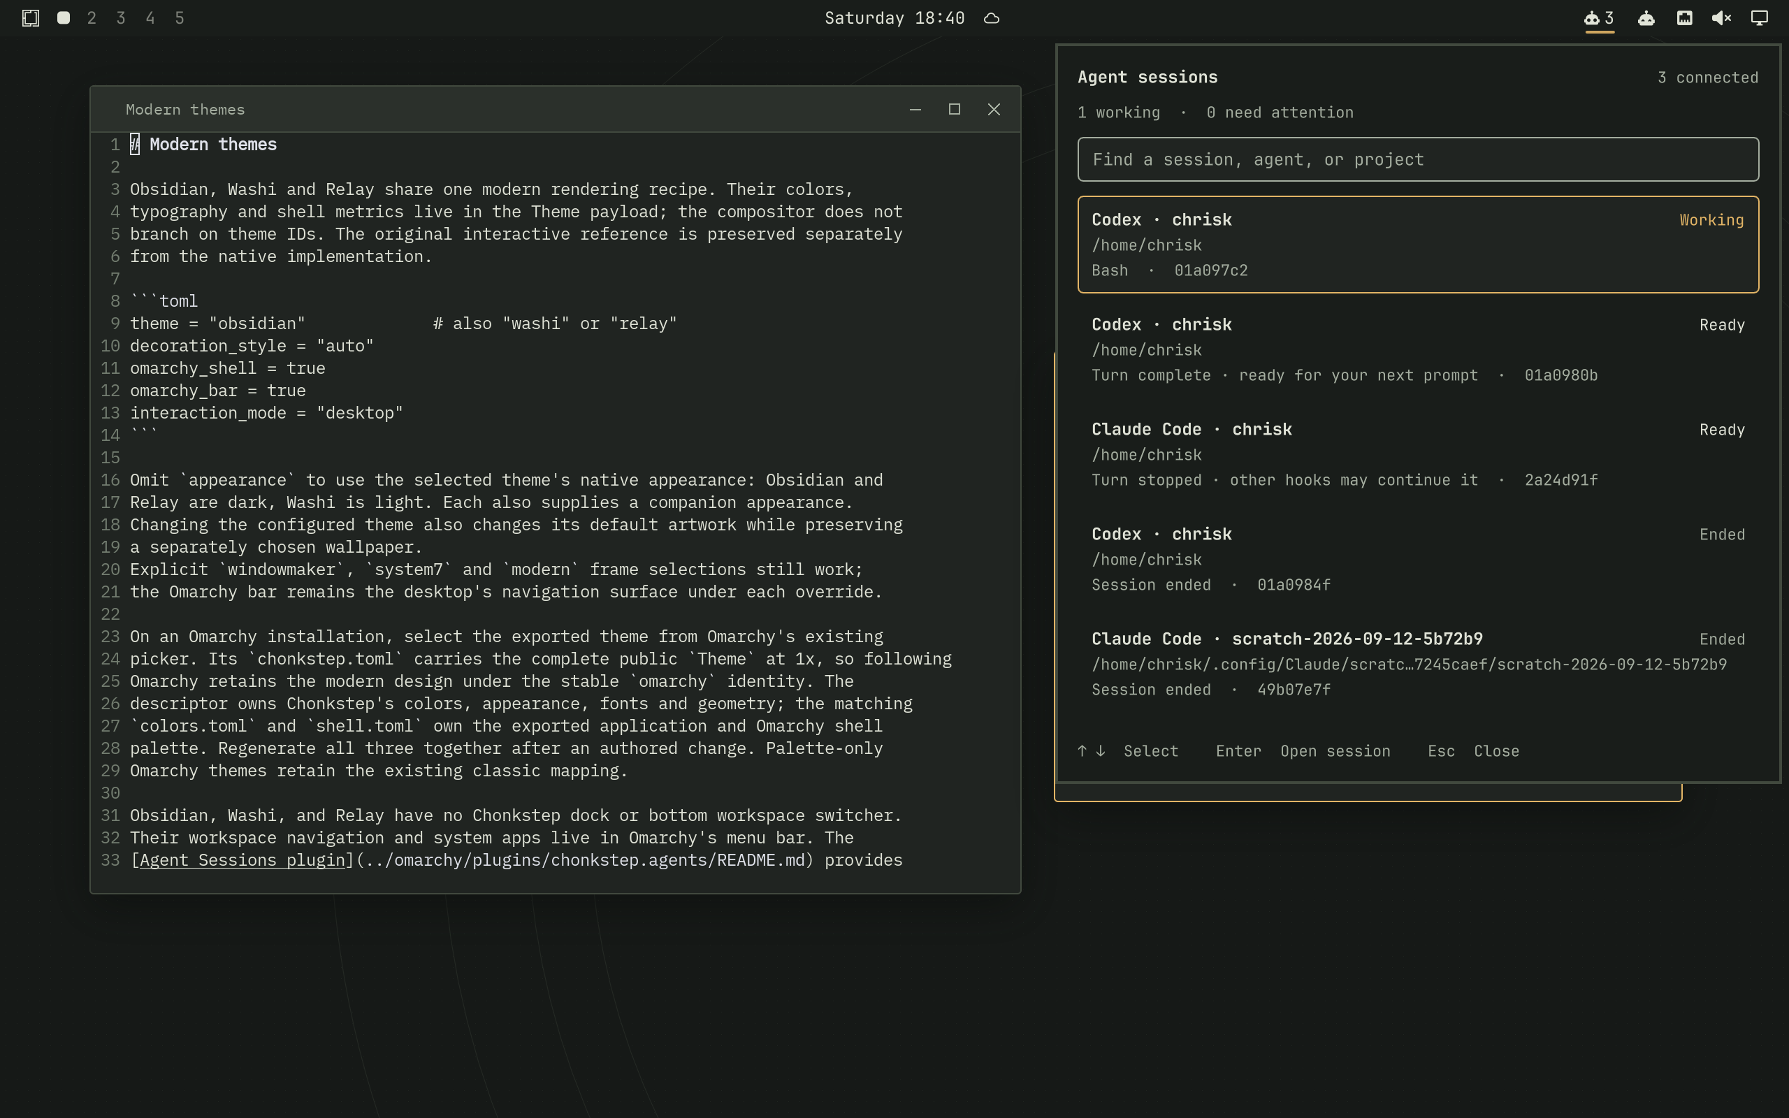
Task: Click the Saturday 18:40 clock
Action: 894,17
